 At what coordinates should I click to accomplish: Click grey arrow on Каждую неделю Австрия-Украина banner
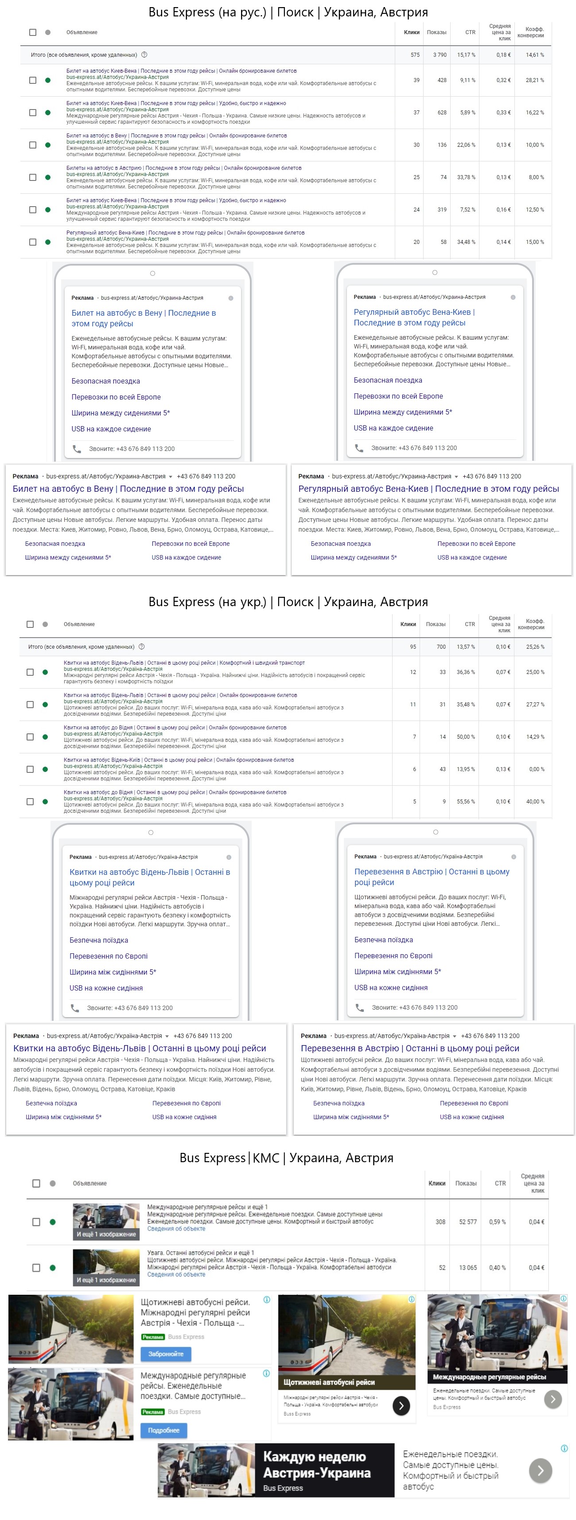541,1470
